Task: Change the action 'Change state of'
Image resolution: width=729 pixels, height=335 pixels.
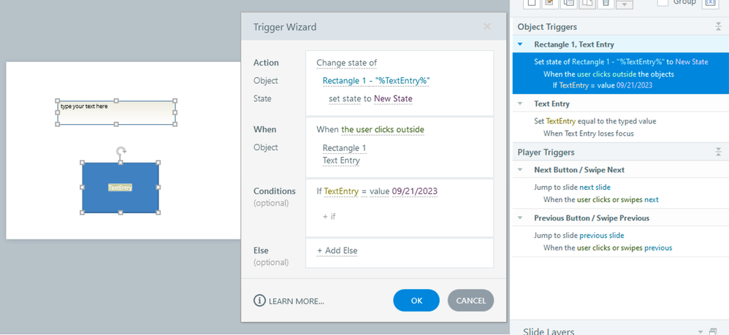Action: pos(346,63)
